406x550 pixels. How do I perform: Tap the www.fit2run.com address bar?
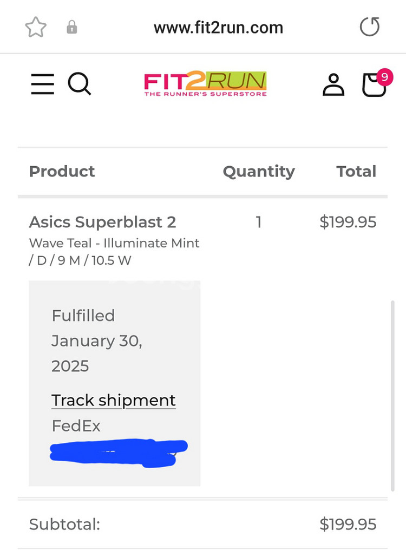tap(218, 28)
